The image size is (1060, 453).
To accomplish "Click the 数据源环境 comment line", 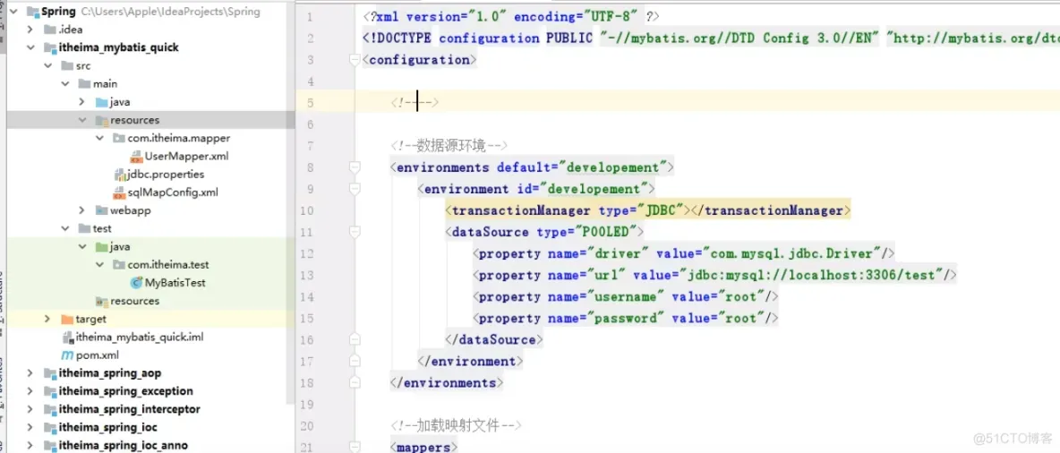I will [449, 145].
